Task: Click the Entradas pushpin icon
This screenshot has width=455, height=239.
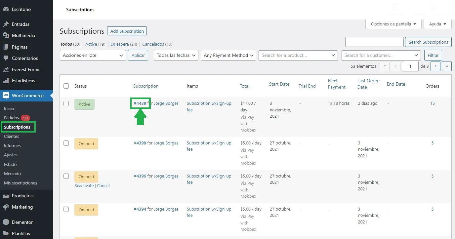Action: (6, 24)
